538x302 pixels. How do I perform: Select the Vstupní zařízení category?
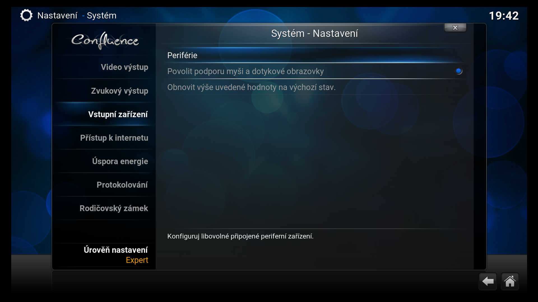(x=118, y=114)
